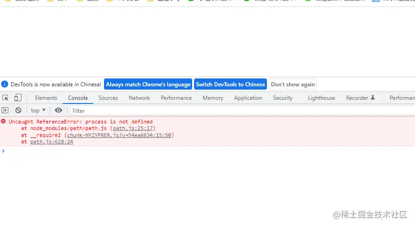This screenshot has width=415, height=227.
Task: Switch to the Security tab
Action: click(x=283, y=98)
